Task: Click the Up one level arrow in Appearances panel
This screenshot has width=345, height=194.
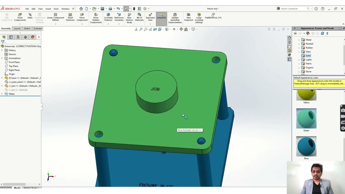Action: pyautogui.click(x=327, y=33)
